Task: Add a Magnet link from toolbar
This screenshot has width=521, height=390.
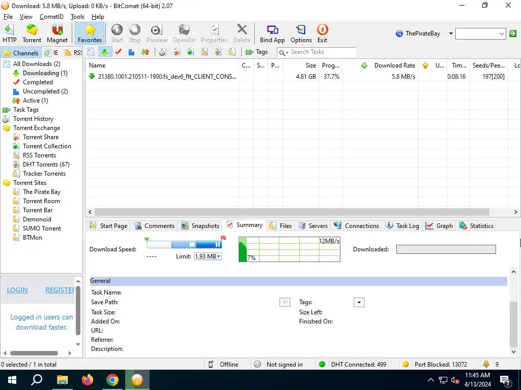Action: click(x=57, y=34)
